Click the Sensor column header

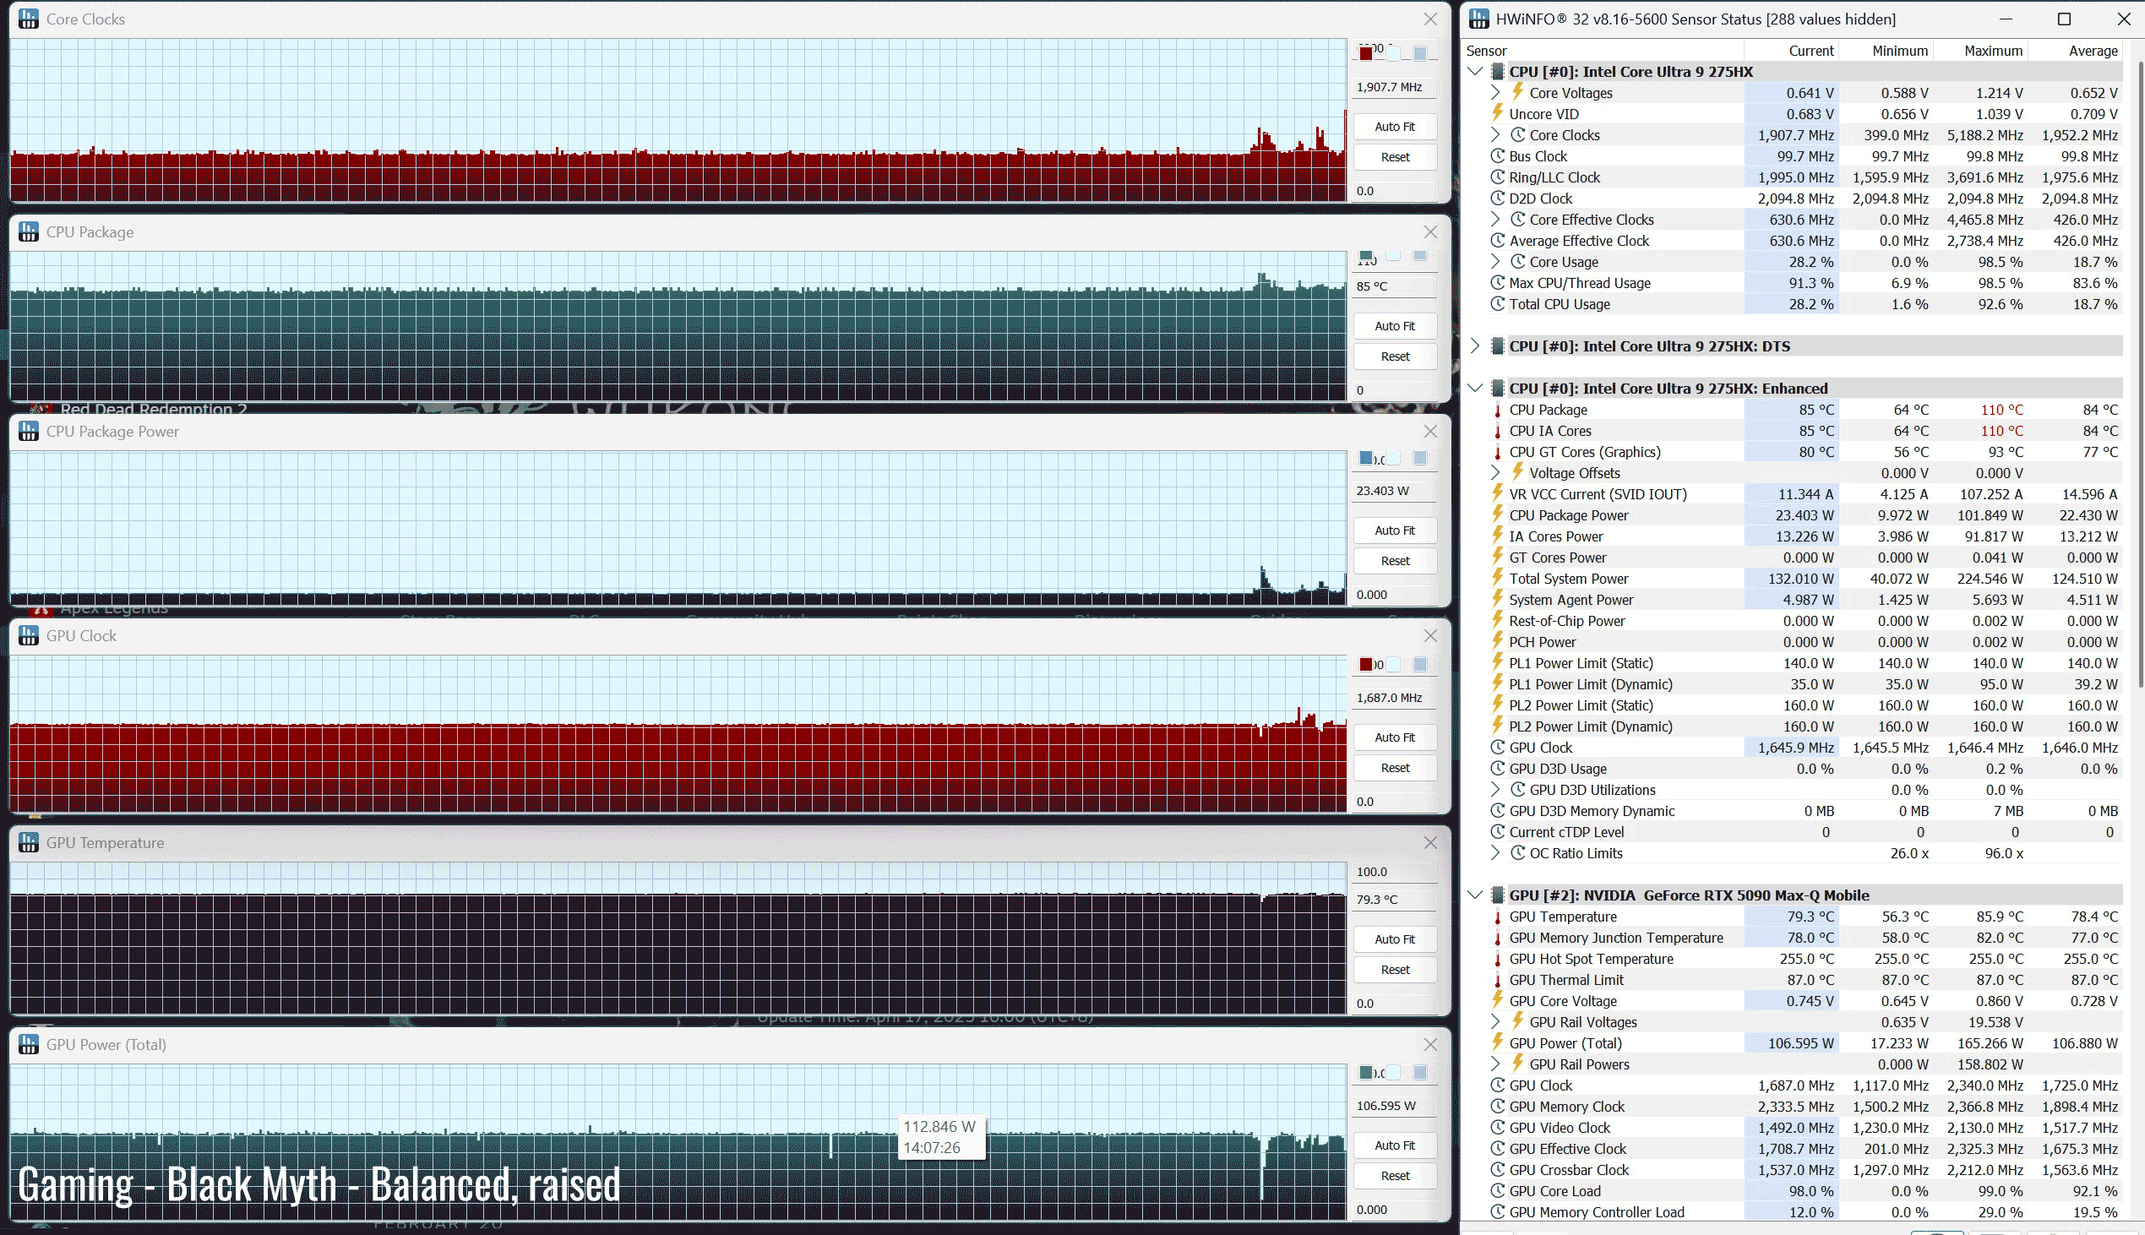click(x=1603, y=51)
